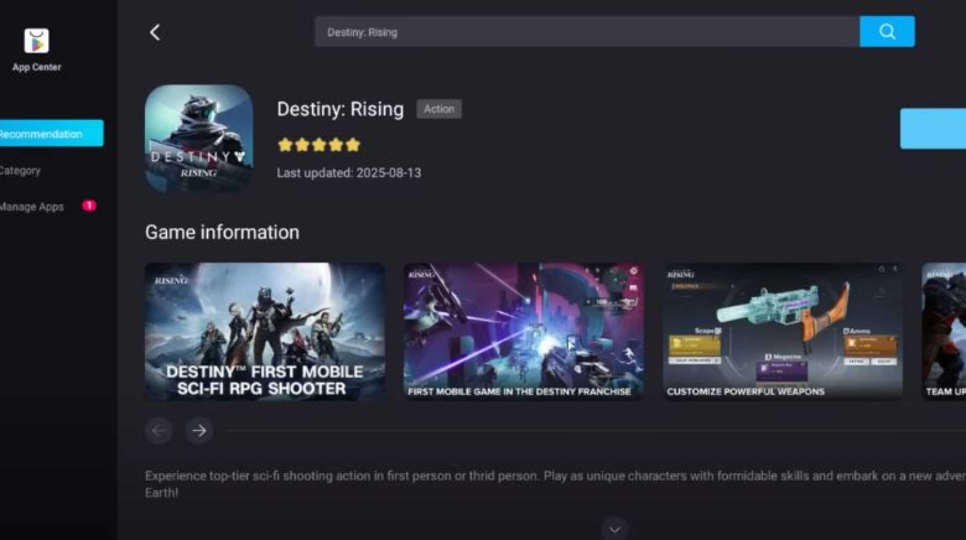Open the Category sidebar tab
The image size is (966, 540).
click(20, 171)
